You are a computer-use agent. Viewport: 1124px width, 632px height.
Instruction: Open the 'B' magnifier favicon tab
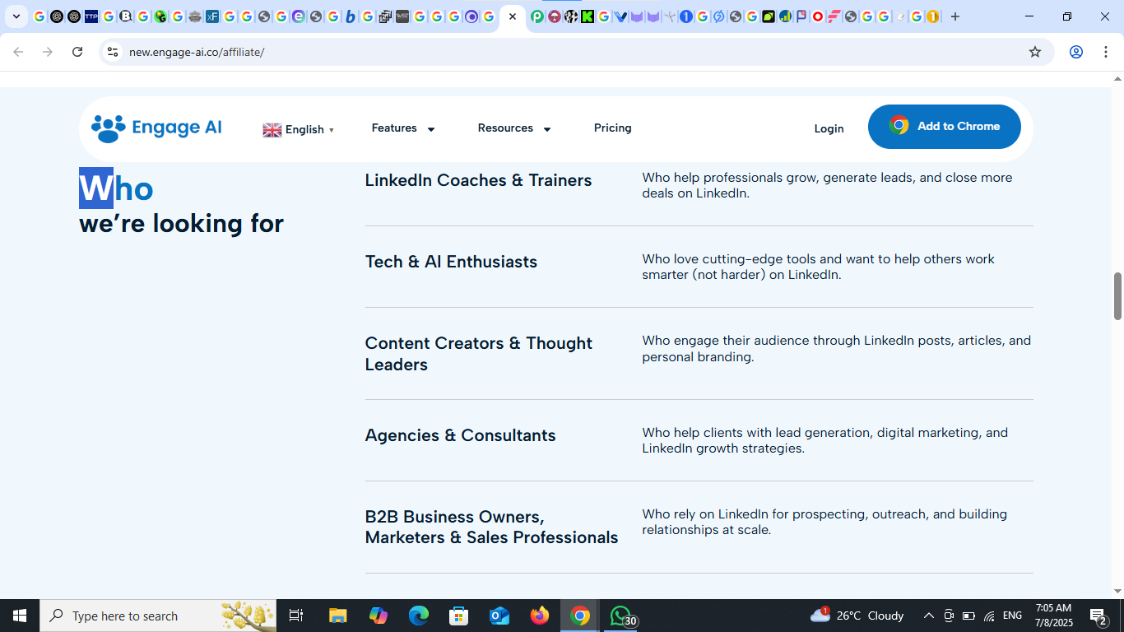(126, 16)
